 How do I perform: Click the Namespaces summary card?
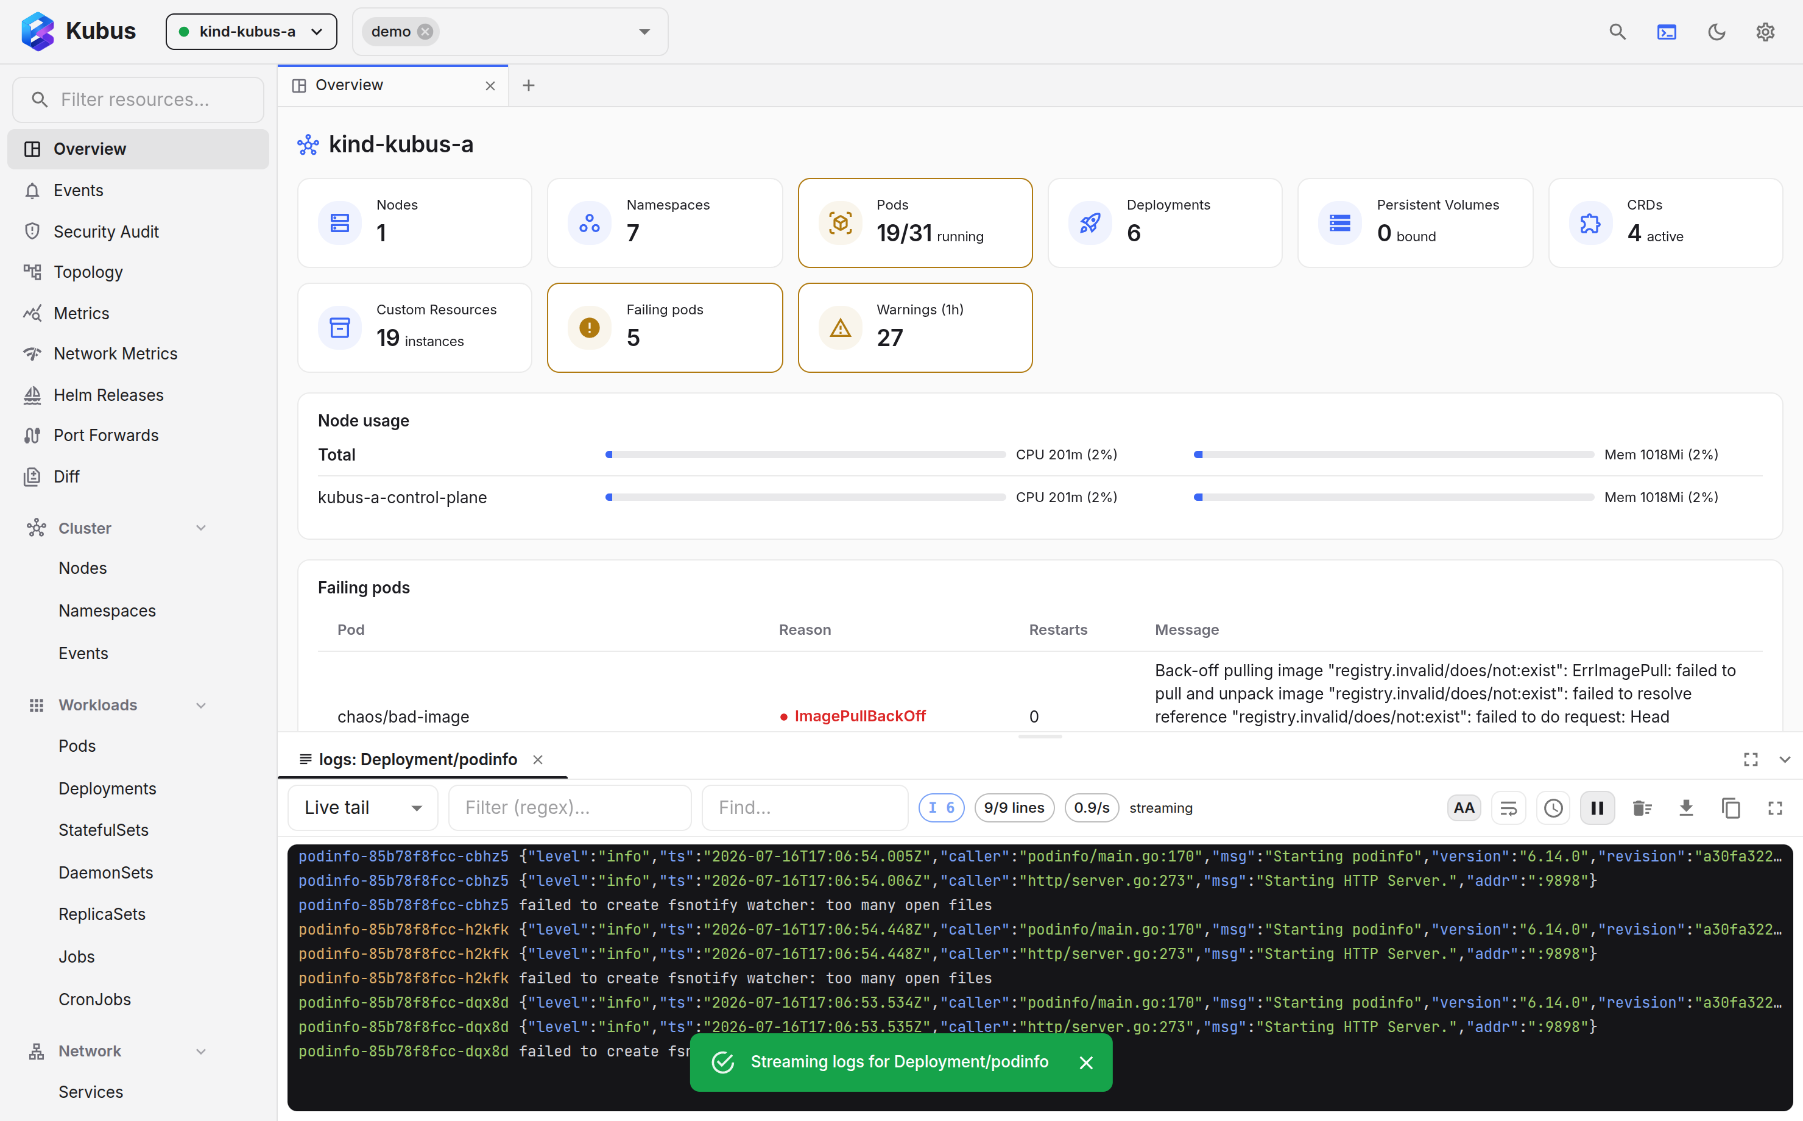point(665,223)
